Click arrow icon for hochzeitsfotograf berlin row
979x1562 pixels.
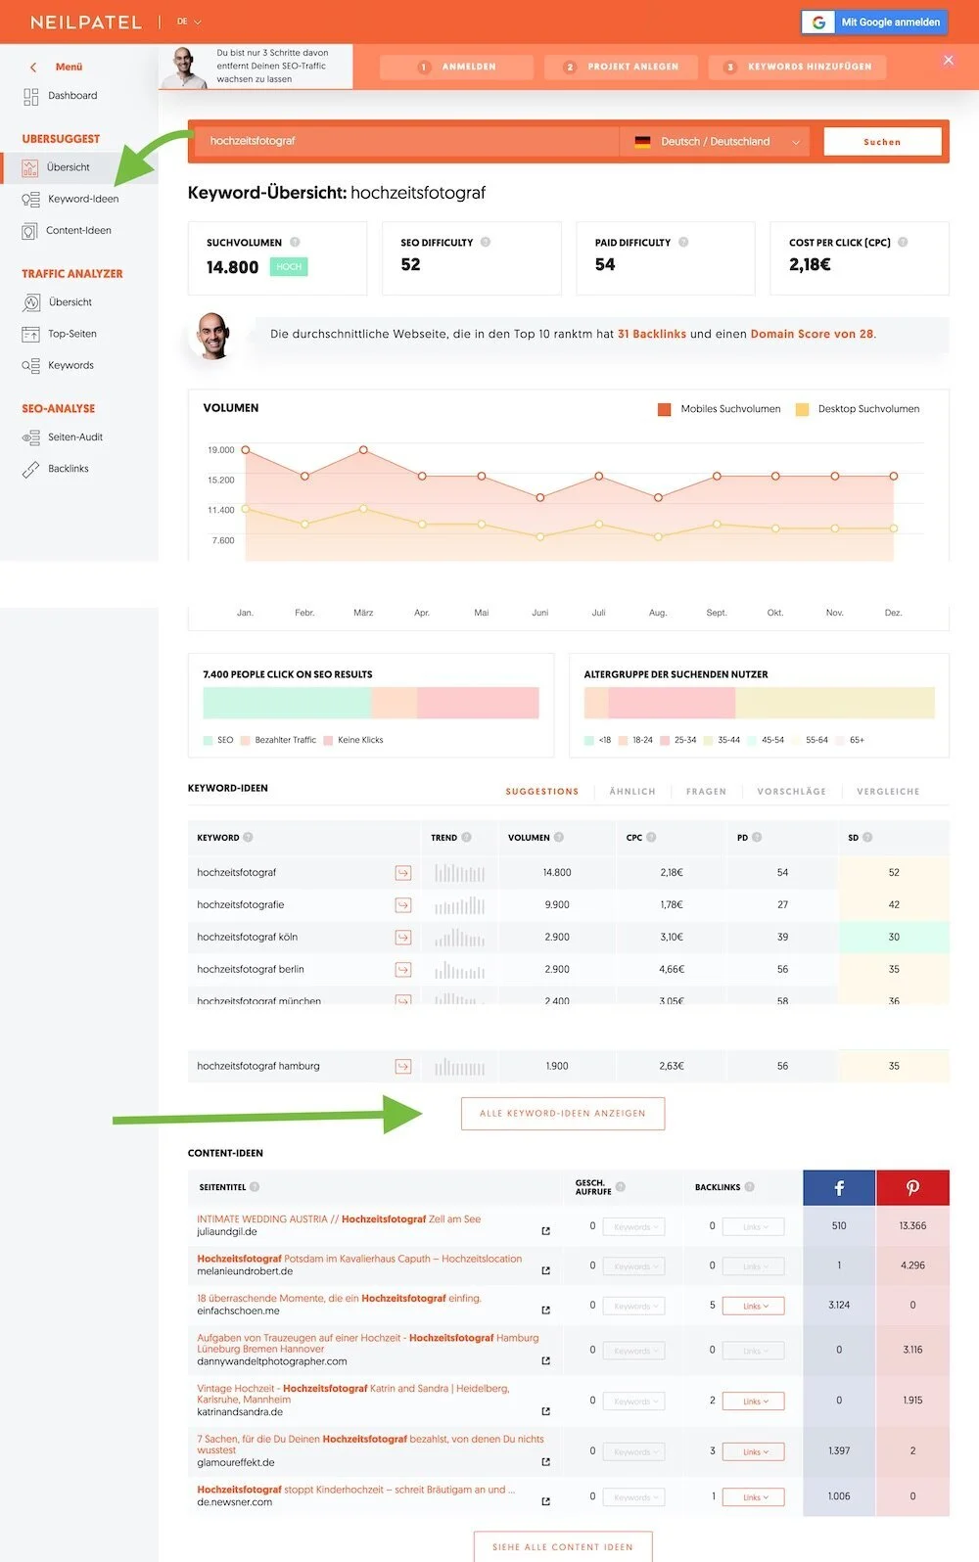(x=402, y=970)
